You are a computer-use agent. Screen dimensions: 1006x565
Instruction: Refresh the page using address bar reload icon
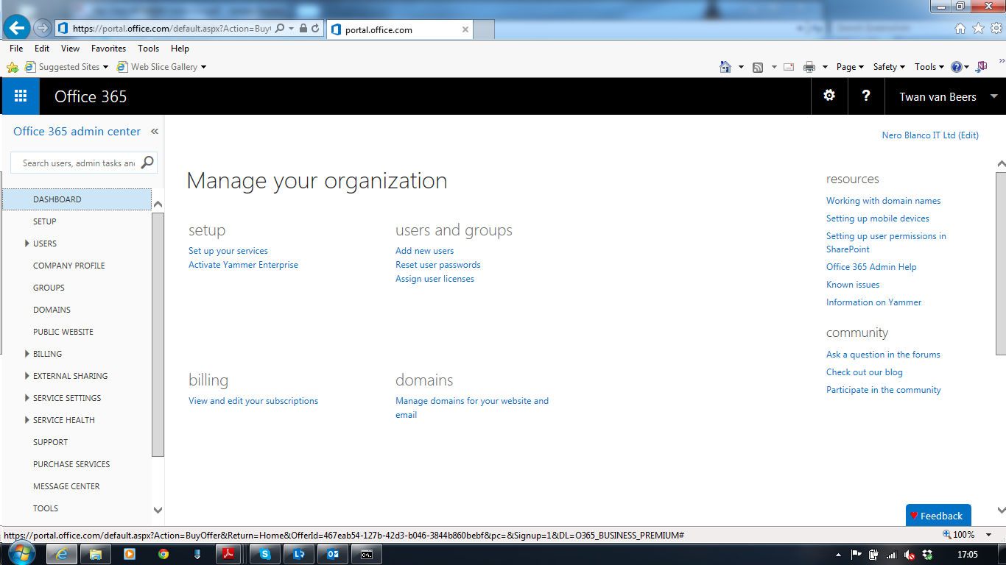[315, 29]
